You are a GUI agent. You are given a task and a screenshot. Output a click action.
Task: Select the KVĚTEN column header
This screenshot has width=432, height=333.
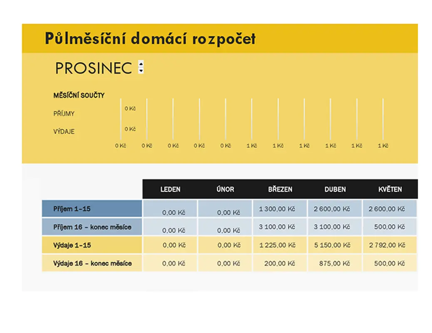[x=390, y=189]
